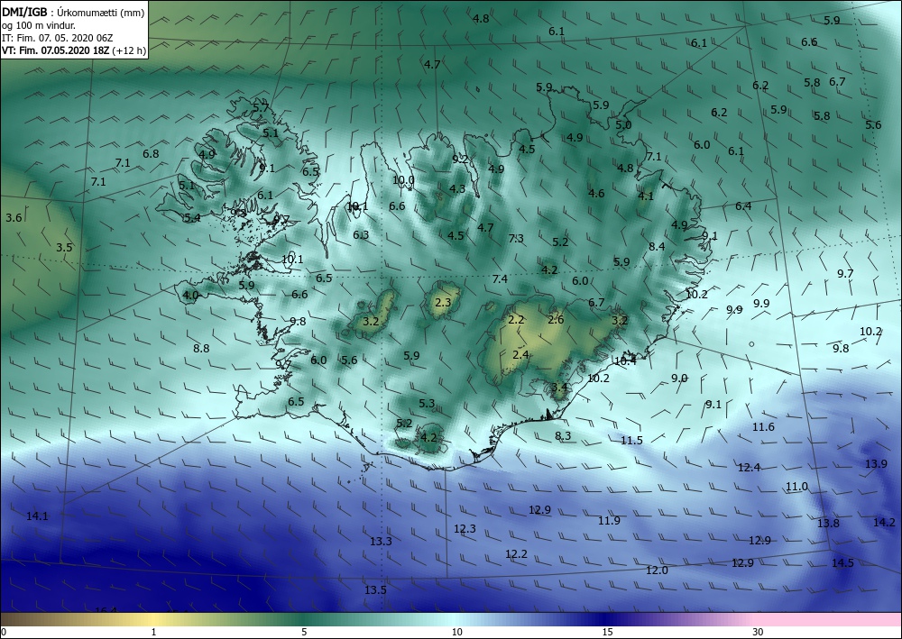Click the 8.8 value off the west coast
902x639 pixels.
tap(201, 348)
